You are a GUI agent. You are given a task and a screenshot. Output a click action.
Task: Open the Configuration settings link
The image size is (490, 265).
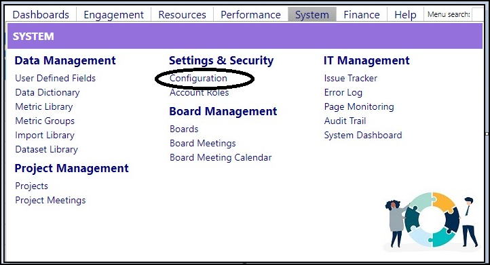tap(198, 78)
